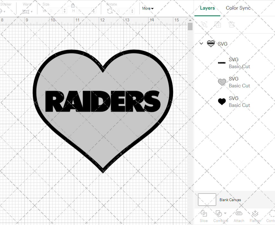Image resolution: width=275 pixels, height=225 pixels.
Task: Collapse the SVG layer group
Action: pos(201,44)
